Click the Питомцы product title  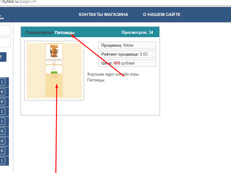tap(65, 33)
